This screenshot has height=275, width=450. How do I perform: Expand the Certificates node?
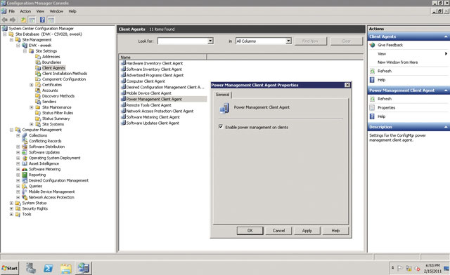(31, 85)
